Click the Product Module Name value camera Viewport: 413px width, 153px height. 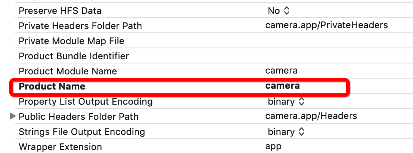(281, 71)
